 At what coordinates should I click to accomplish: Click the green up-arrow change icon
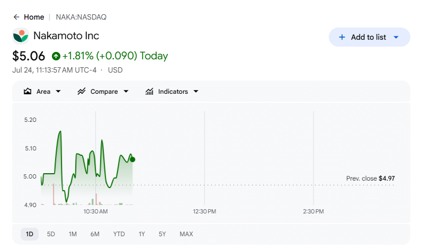coord(56,56)
